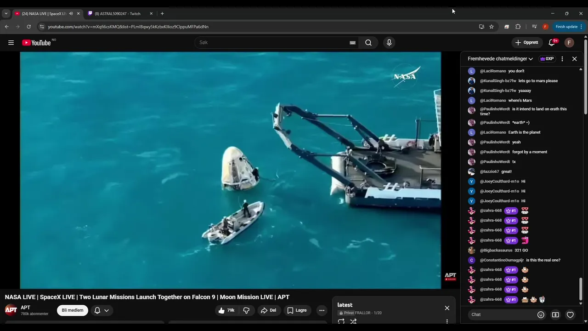588x331 pixels.
Task: Focus the Søk search field
Action: [273, 43]
